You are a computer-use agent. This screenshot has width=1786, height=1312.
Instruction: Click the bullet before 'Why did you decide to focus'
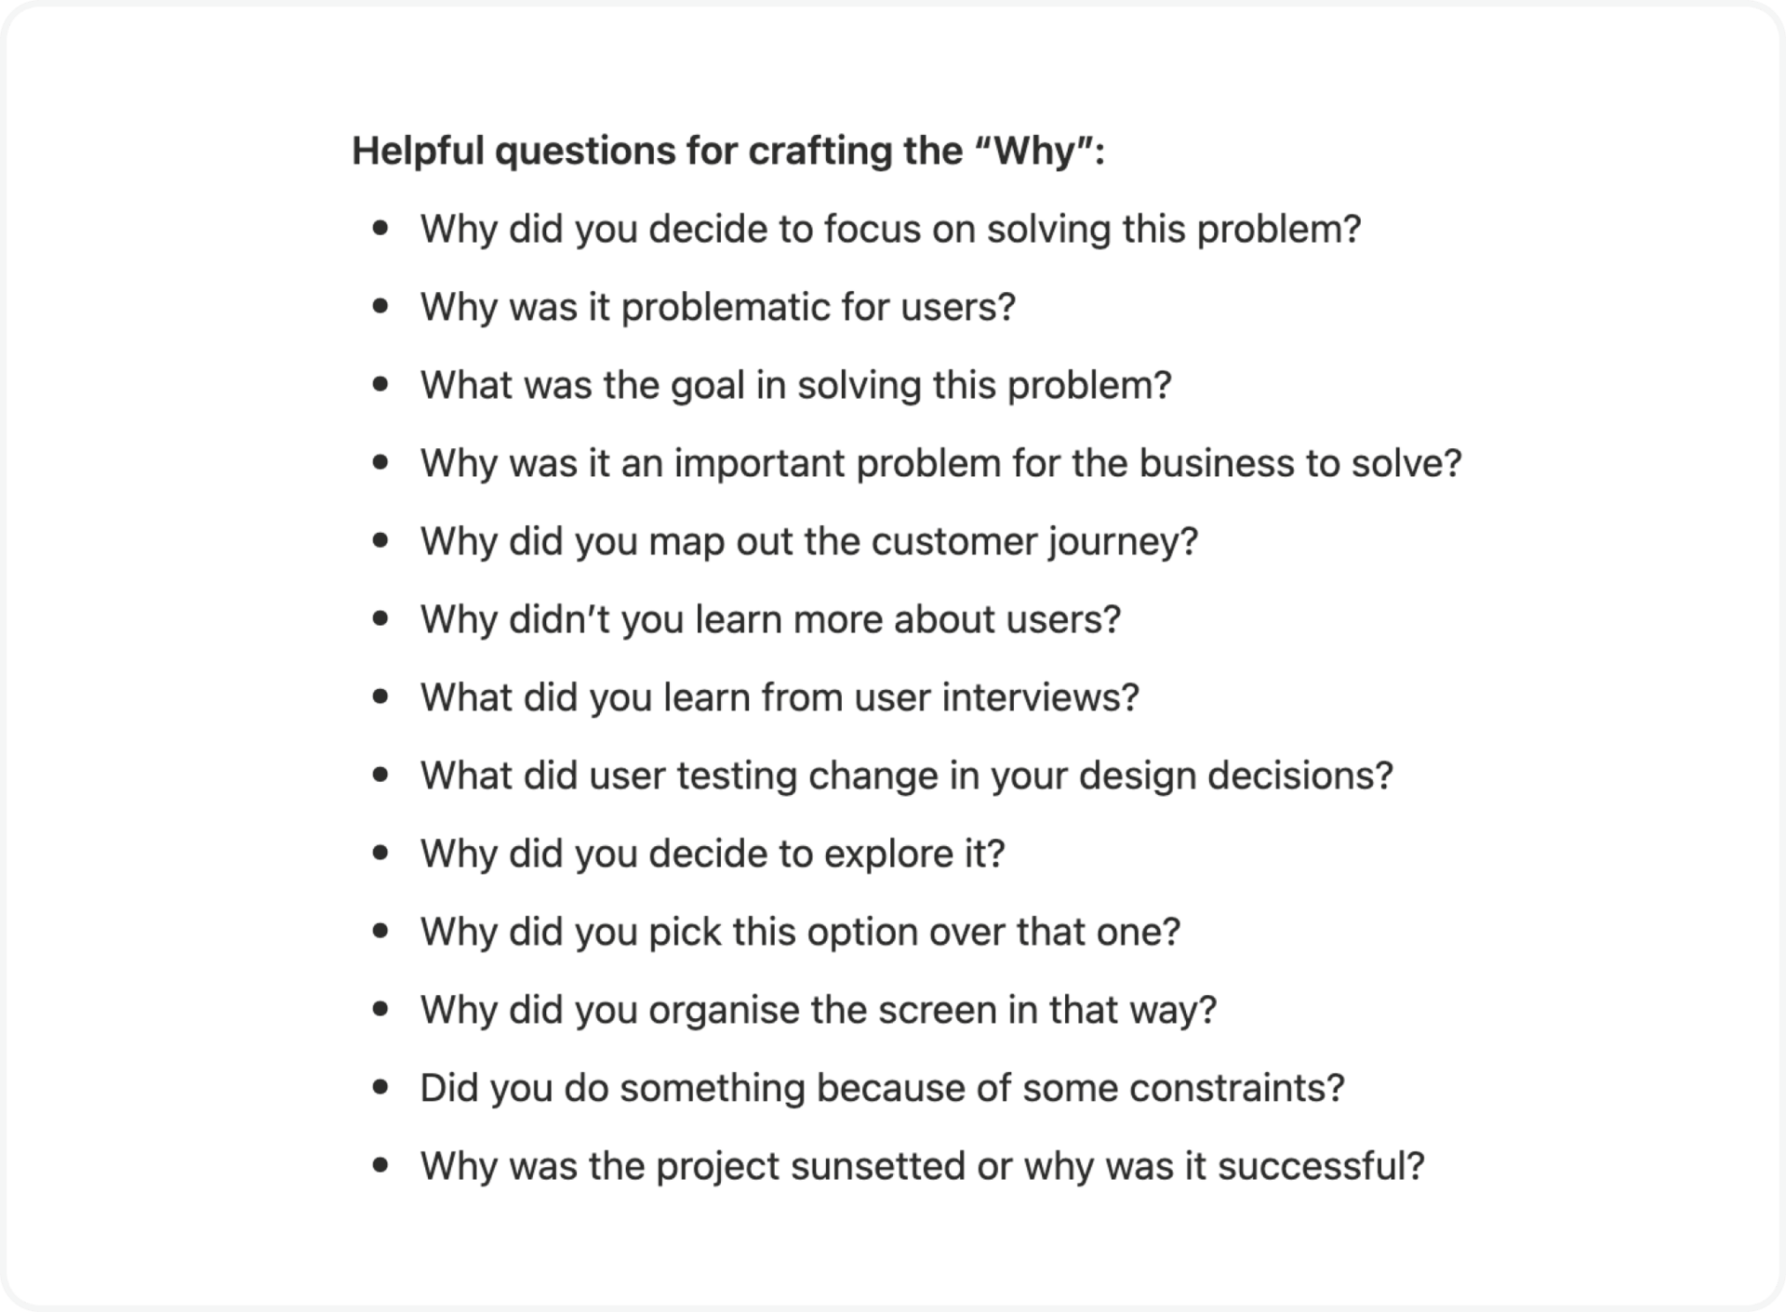point(380,227)
